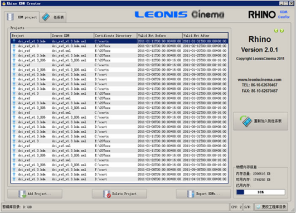Click the Certificate Directory column header

click(115, 36)
